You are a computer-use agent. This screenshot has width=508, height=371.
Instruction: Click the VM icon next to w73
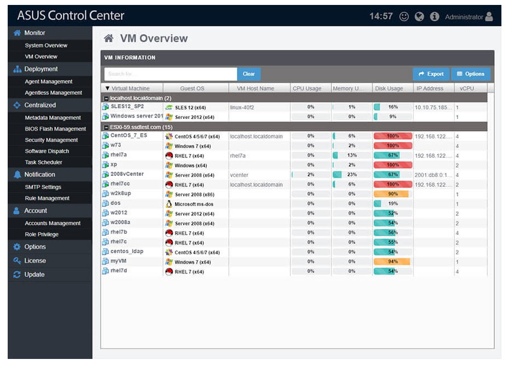[x=105, y=146]
